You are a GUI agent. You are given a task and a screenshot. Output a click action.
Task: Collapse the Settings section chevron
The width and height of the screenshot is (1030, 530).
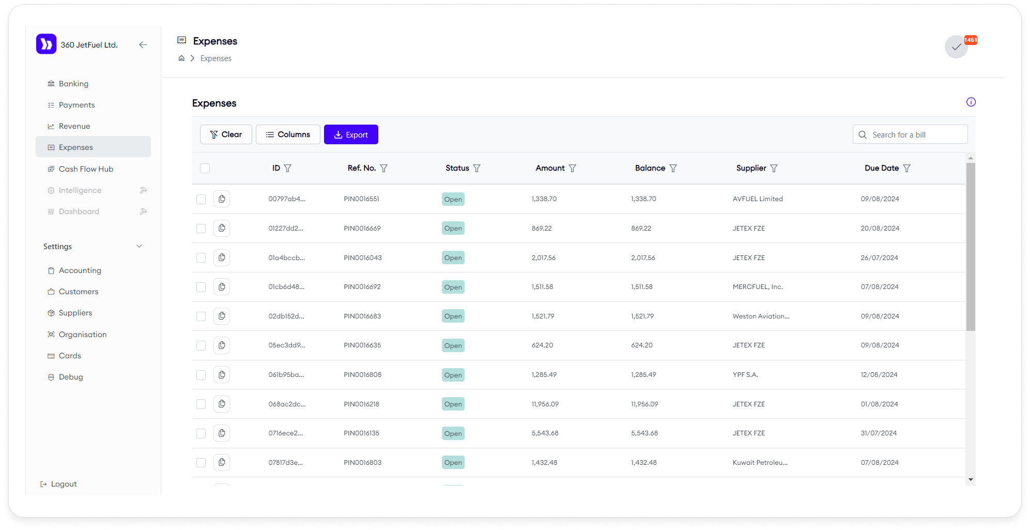139,246
